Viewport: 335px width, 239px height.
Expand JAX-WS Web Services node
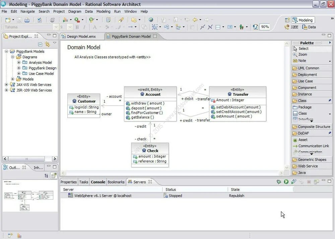[6, 84]
